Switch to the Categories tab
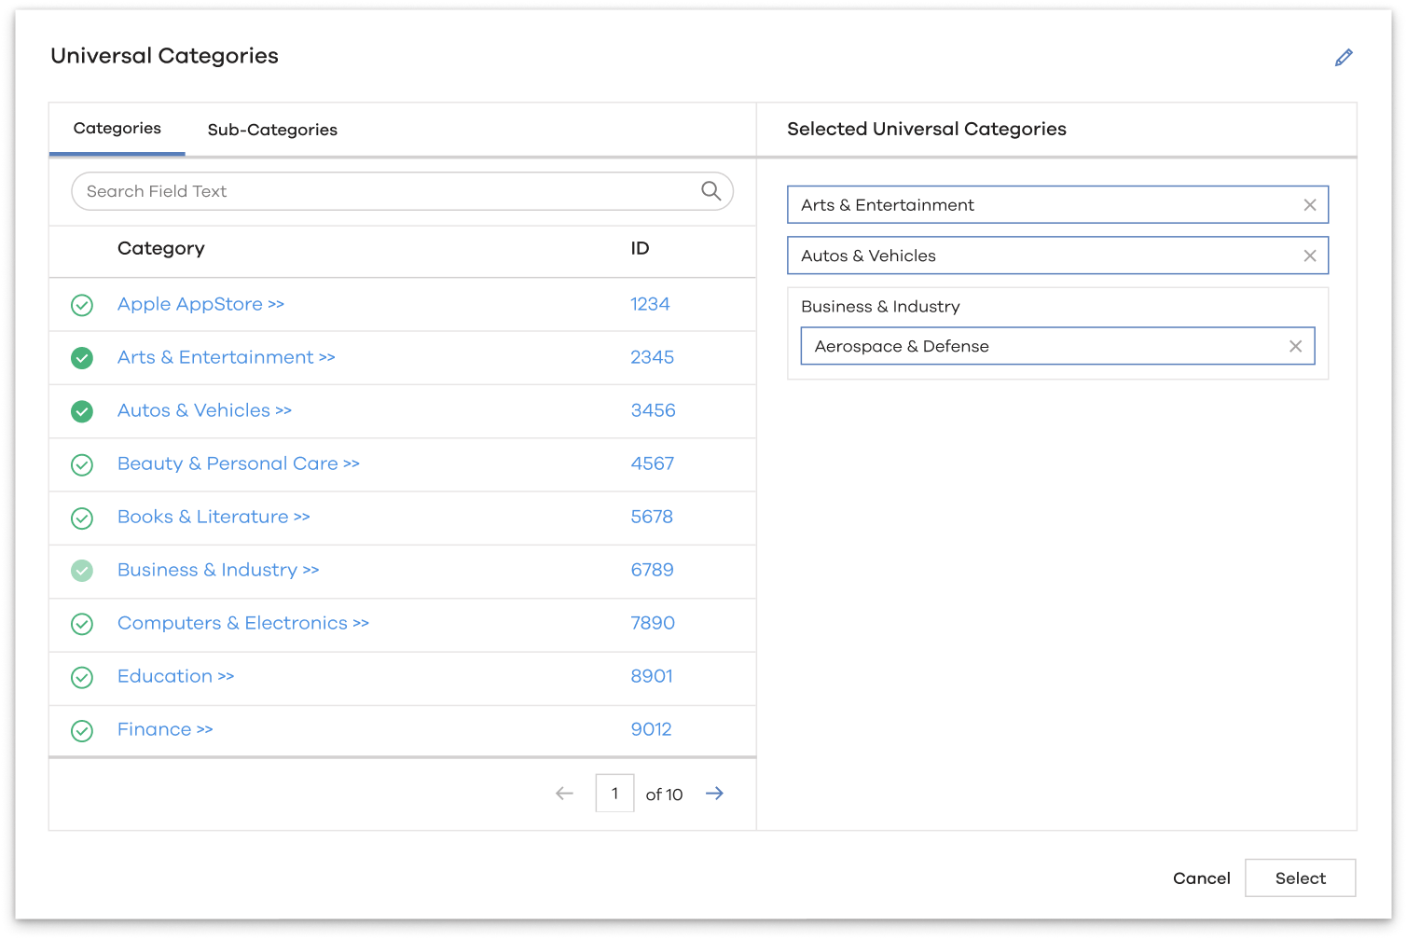Image resolution: width=1407 pixels, height=940 pixels. click(117, 129)
